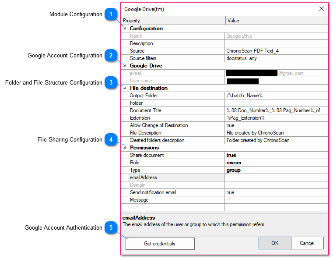Collapse the Permissions section
333x259 pixels.
(x=125, y=148)
